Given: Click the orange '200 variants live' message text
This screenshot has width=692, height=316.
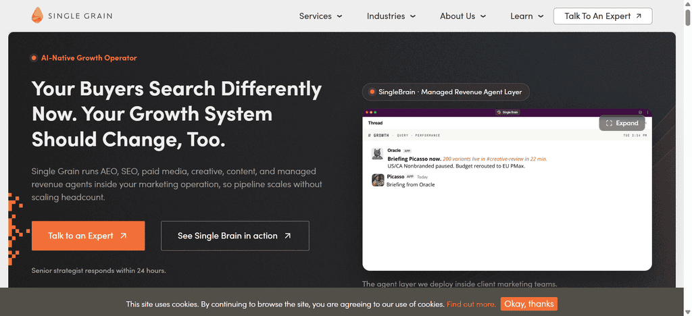Looking at the screenshot, I should (495, 159).
